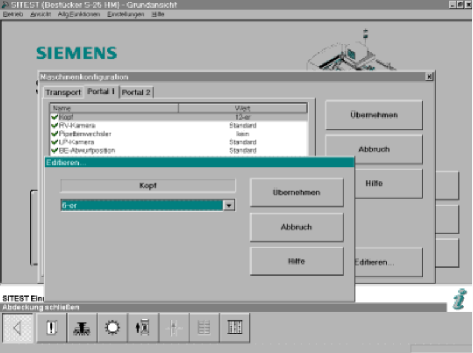Click Abbruch in the Editieren dialog
Screen dimensions: 473x353
pos(297,227)
